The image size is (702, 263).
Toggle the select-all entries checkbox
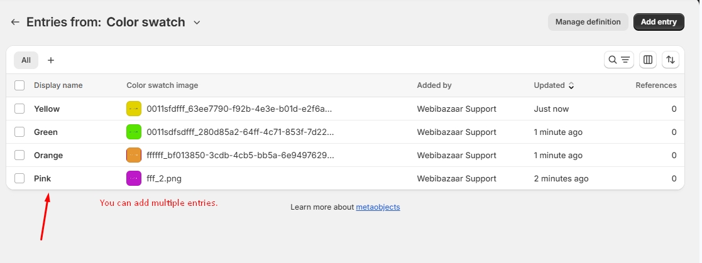coord(19,85)
